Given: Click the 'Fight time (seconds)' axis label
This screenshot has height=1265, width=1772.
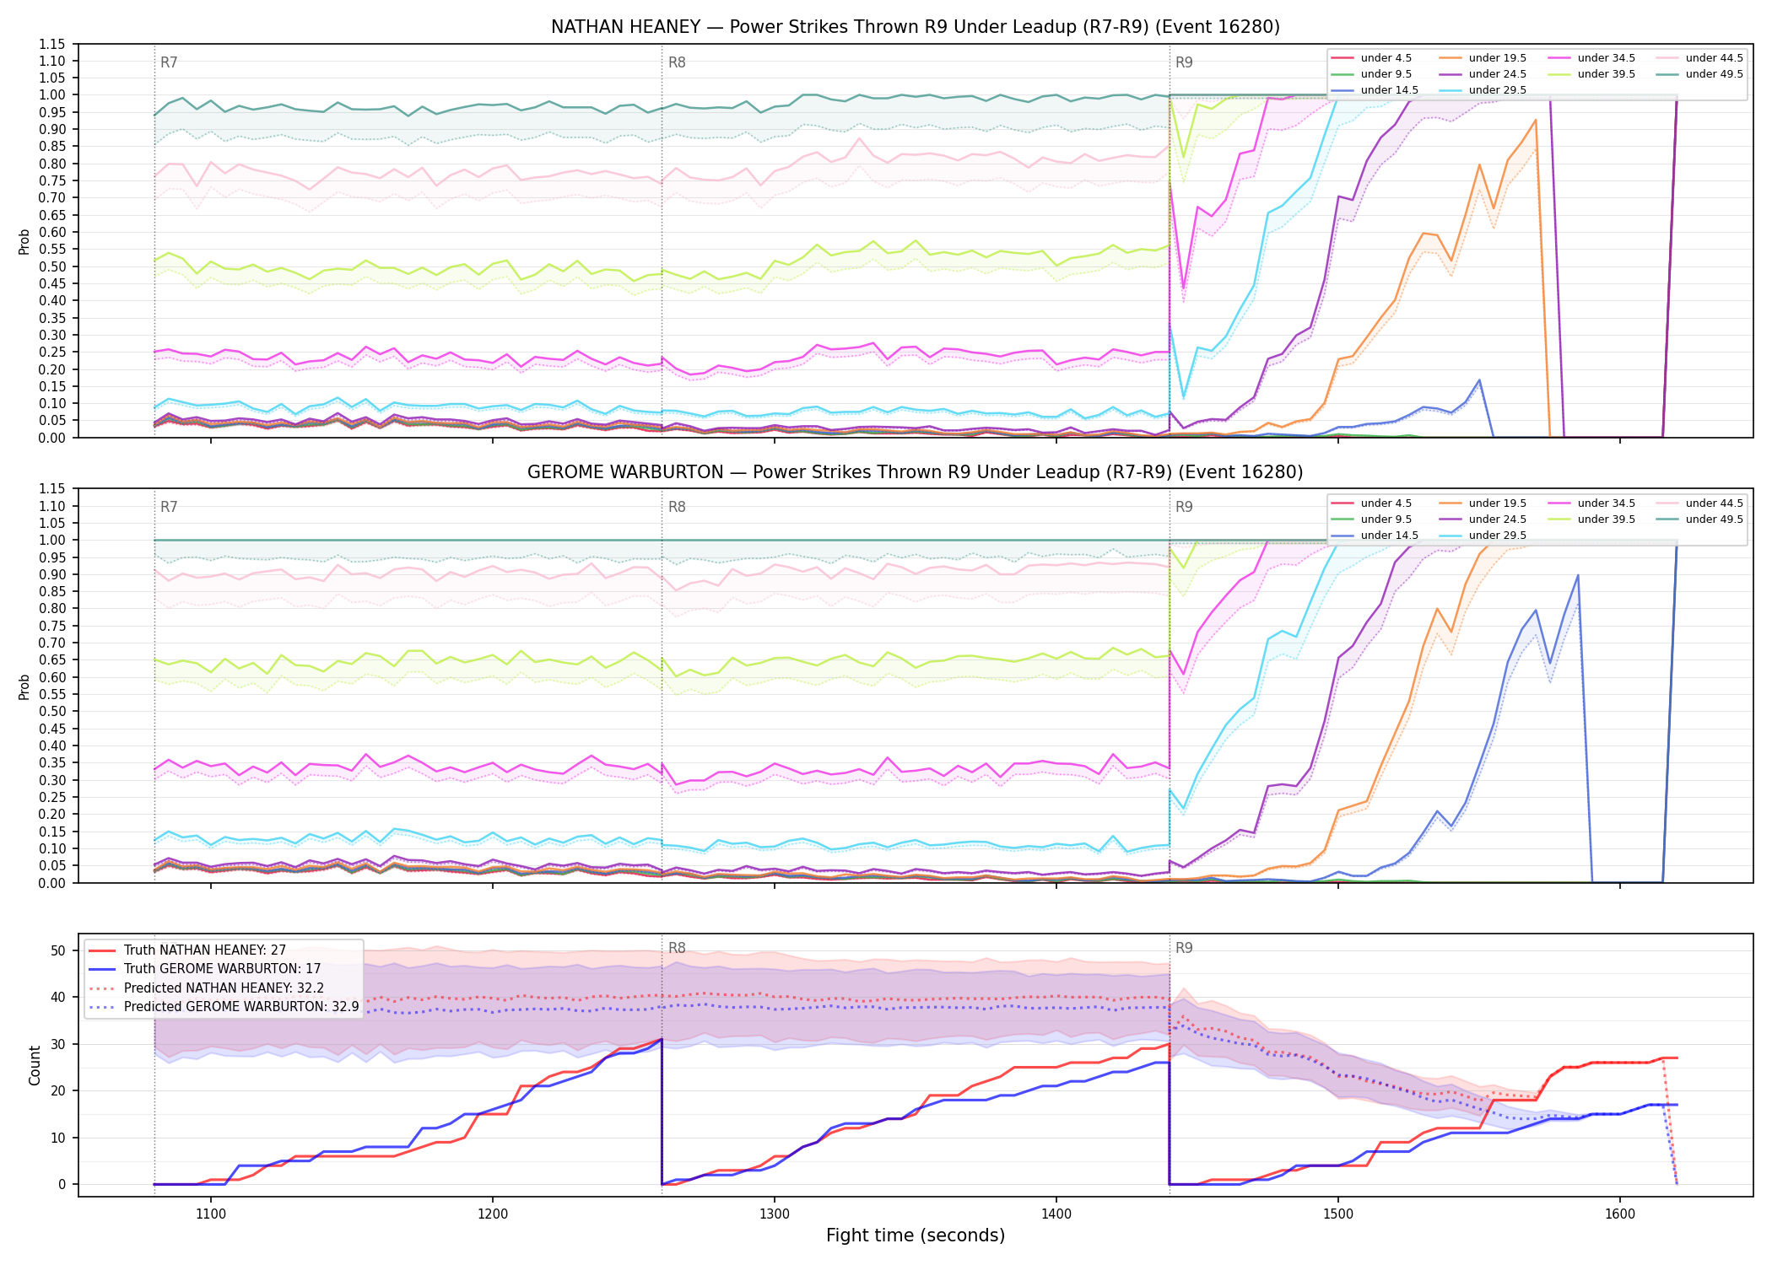Looking at the screenshot, I should [916, 1235].
